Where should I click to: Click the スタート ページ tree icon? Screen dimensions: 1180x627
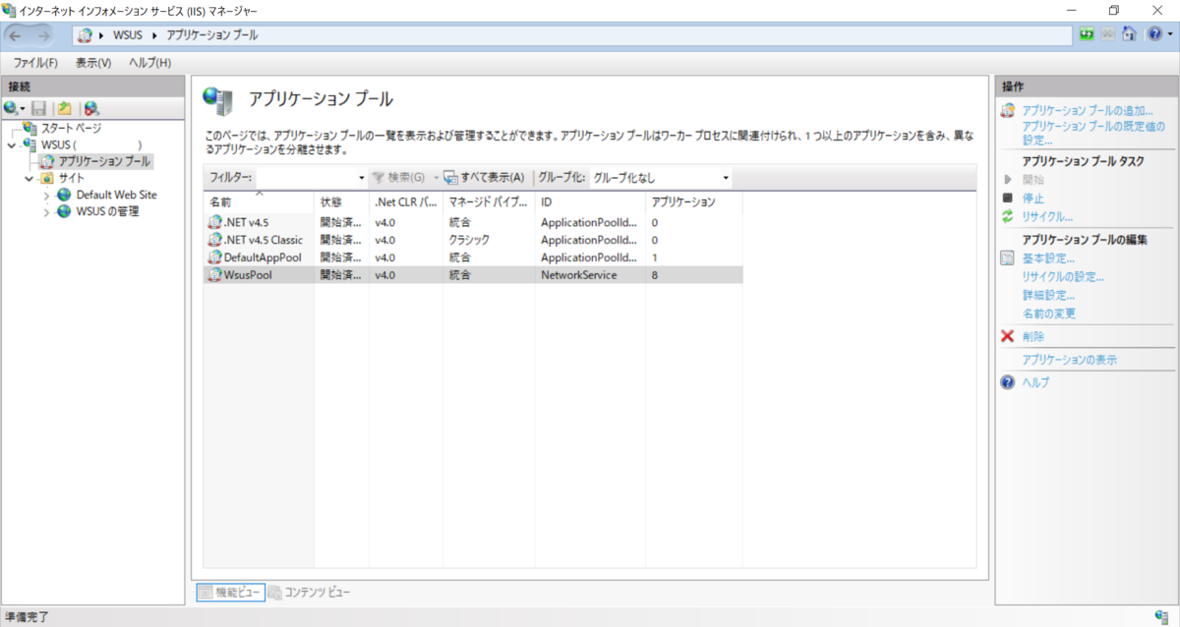click(x=29, y=128)
